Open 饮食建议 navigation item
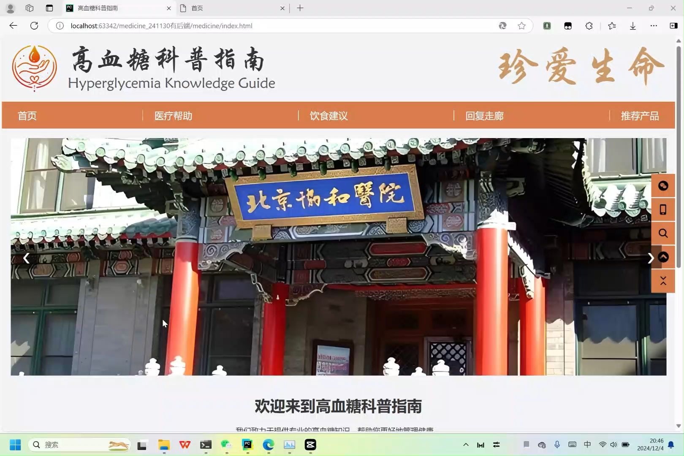This screenshot has width=684, height=456. 328,116
